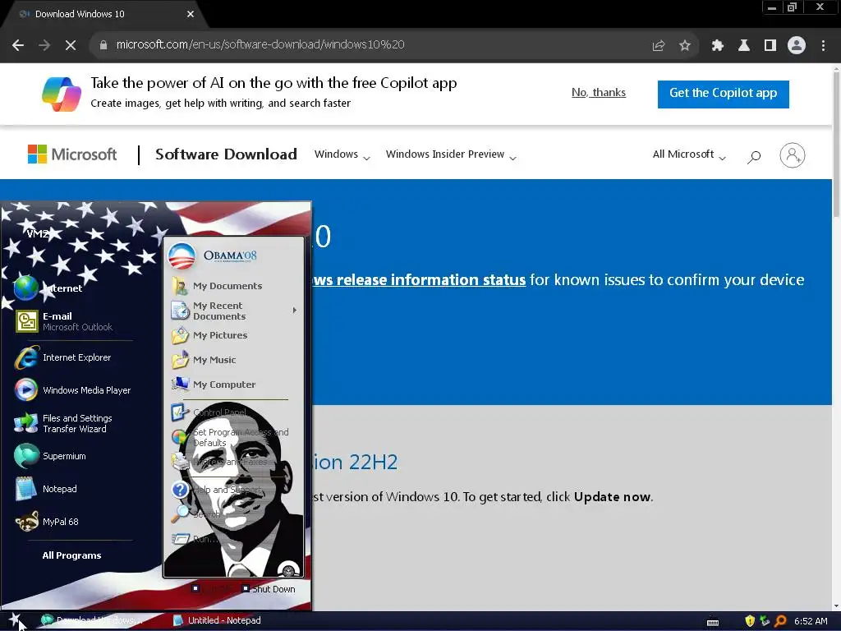Toggle the browser side panel
This screenshot has height=631, width=841.
pyautogui.click(x=770, y=46)
